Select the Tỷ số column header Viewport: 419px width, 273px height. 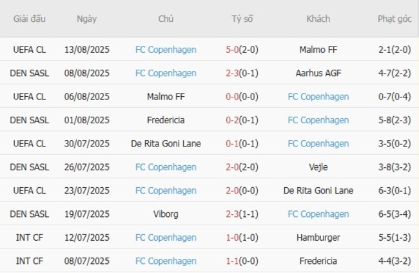coord(242,19)
